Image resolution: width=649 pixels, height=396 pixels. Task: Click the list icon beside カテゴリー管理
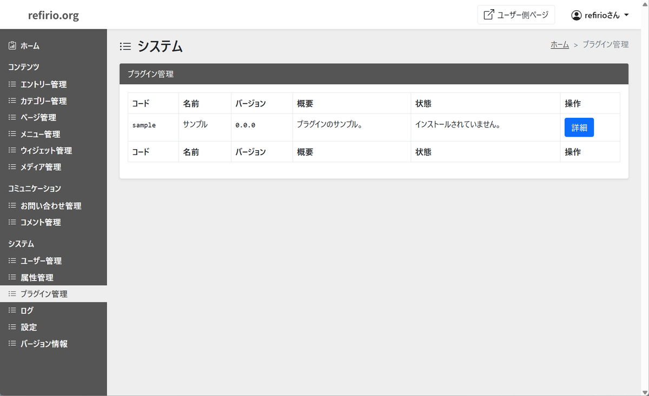pyautogui.click(x=12, y=101)
